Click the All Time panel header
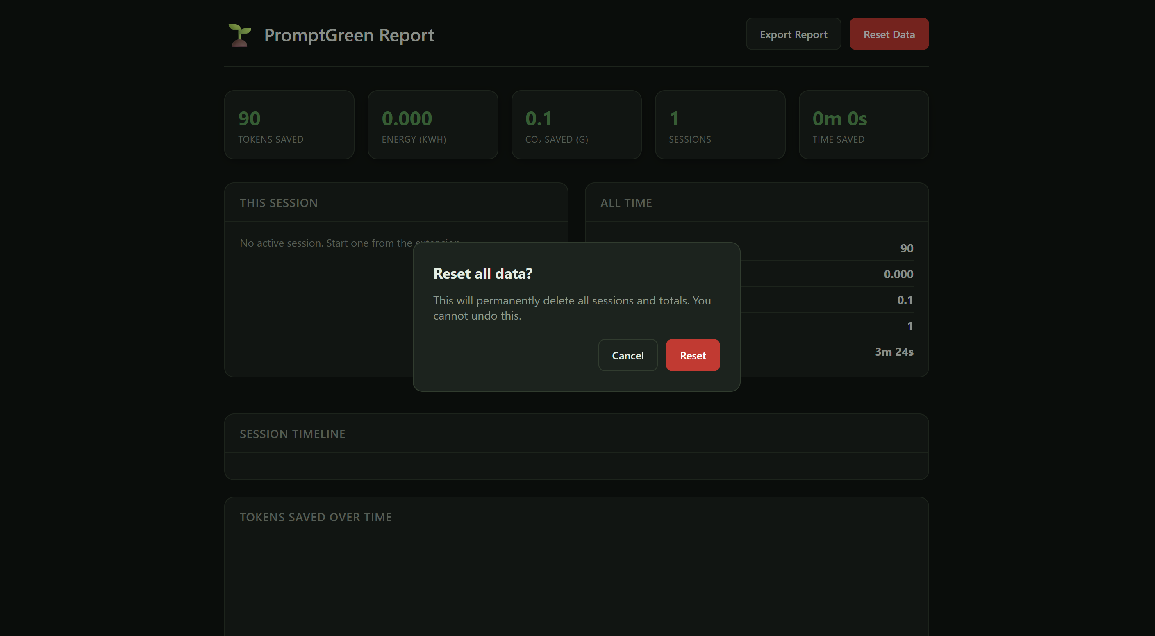Image resolution: width=1155 pixels, height=636 pixels. [x=626, y=202]
